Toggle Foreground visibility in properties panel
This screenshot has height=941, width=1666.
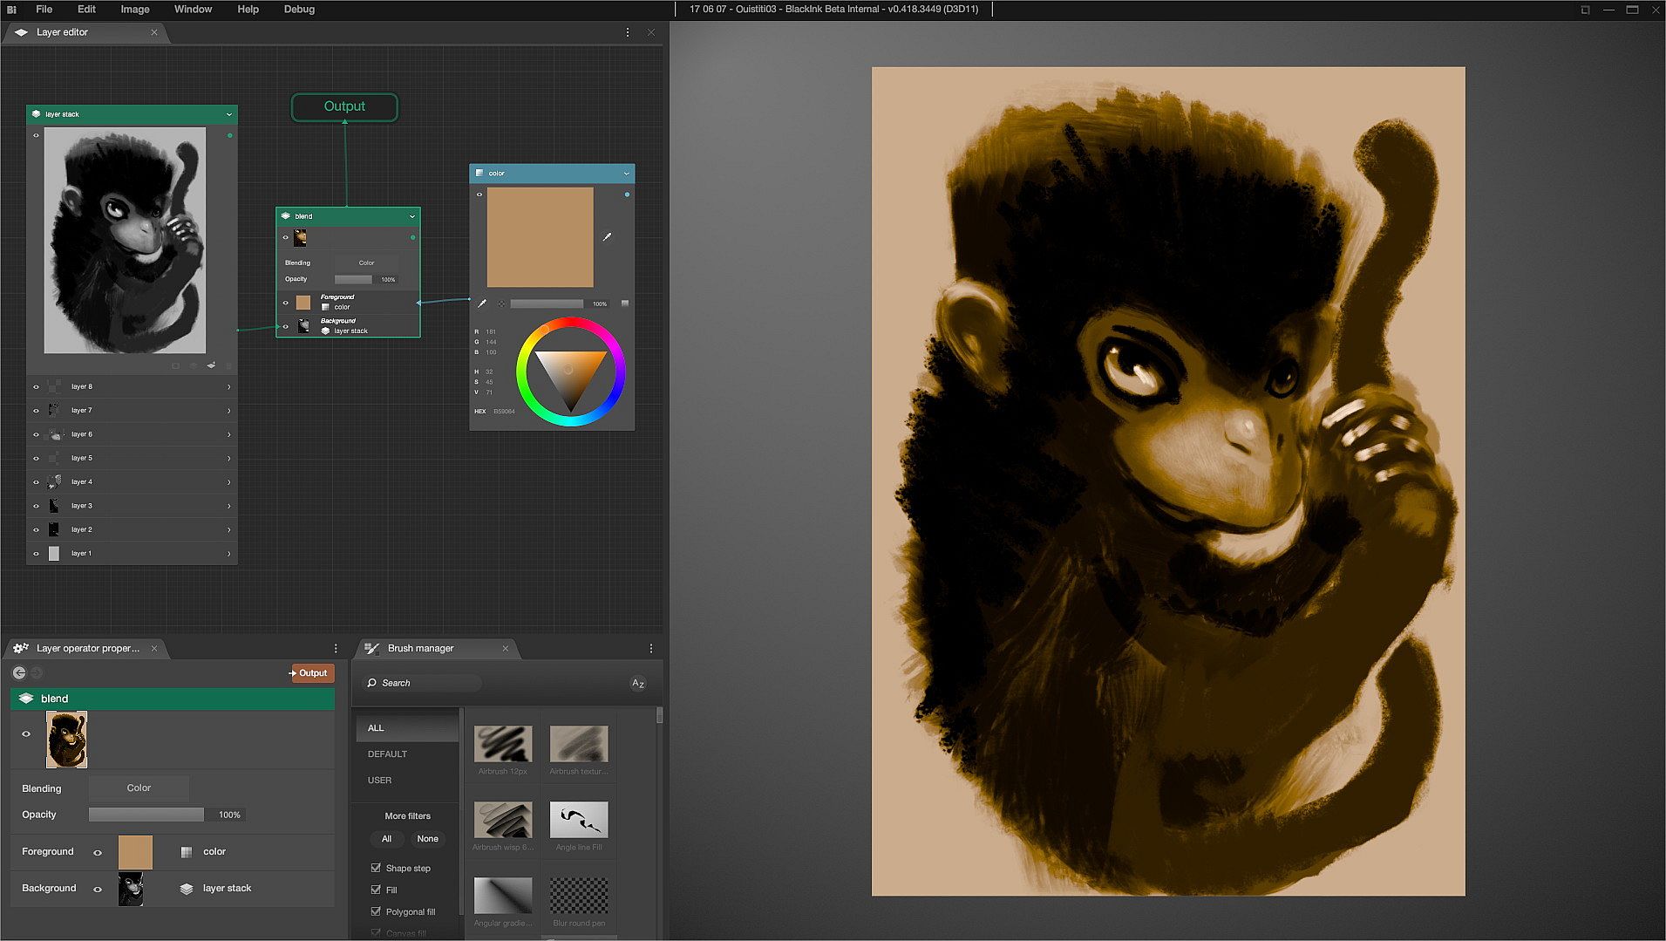98,852
